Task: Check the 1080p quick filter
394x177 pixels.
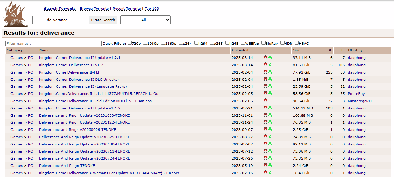Action: (145, 43)
